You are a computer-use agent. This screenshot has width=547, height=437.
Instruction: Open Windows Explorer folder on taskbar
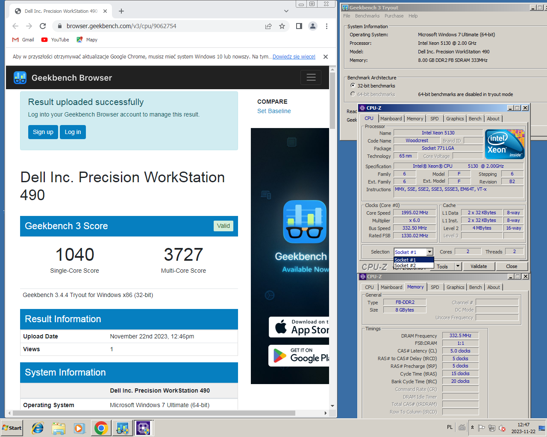[59, 428]
